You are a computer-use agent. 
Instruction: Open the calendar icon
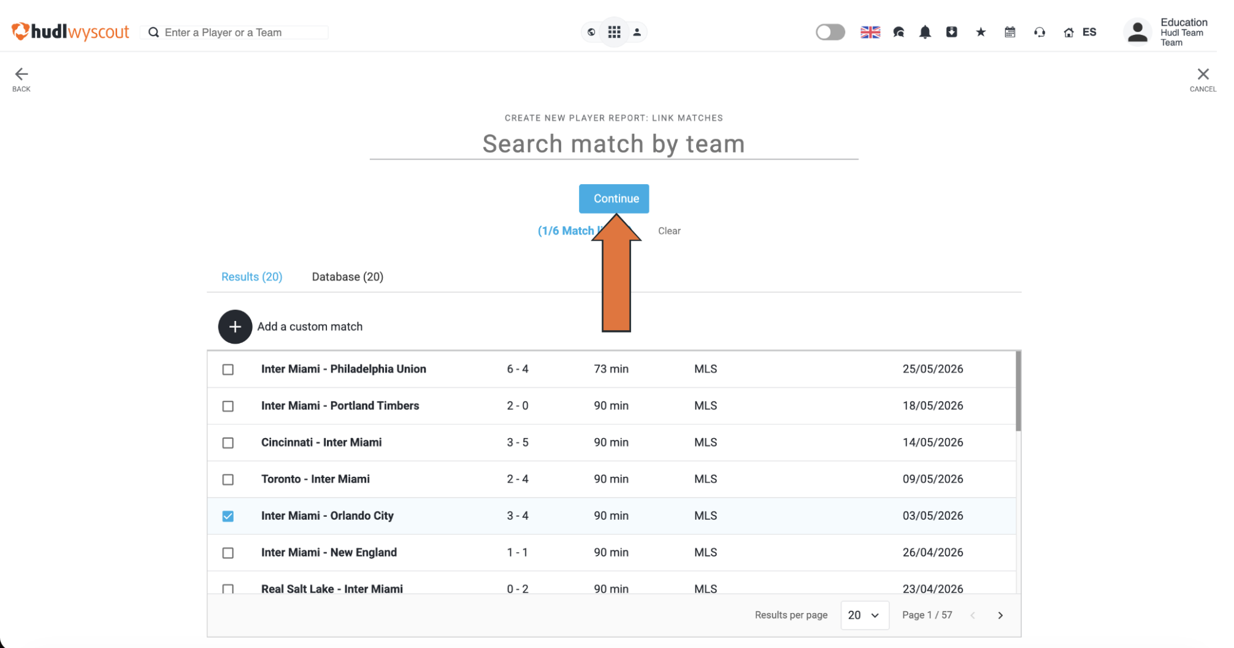1010,32
